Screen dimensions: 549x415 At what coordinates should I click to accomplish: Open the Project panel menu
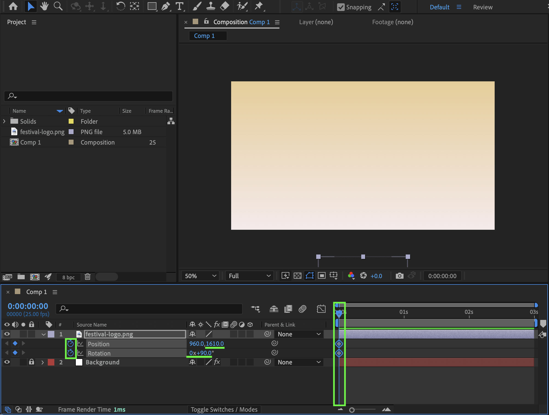(x=34, y=22)
